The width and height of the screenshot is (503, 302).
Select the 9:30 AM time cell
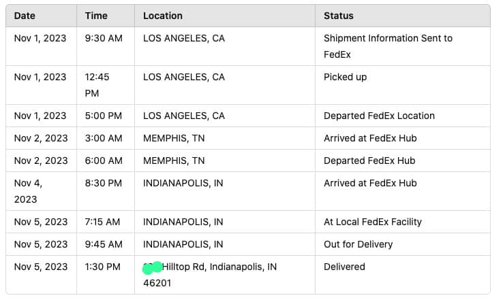tap(104, 38)
